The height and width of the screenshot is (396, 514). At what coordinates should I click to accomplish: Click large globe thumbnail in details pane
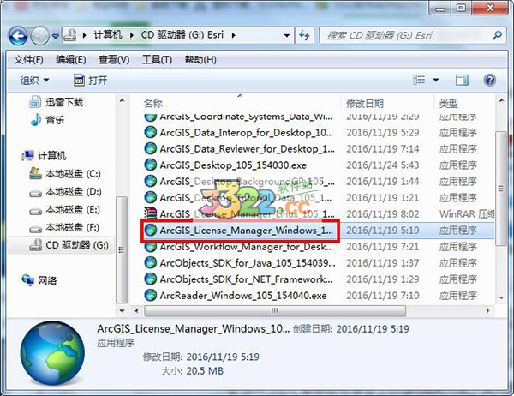52,353
